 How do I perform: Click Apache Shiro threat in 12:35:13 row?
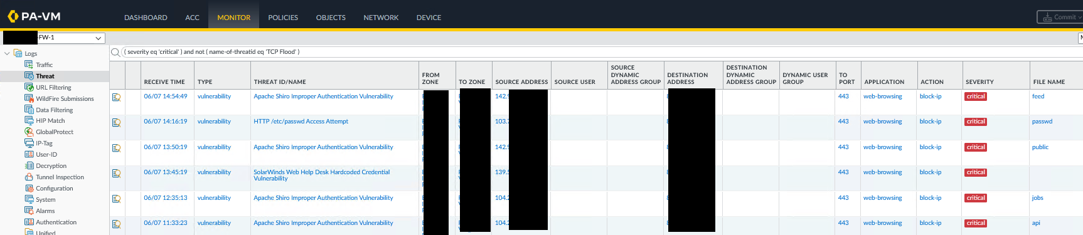click(x=323, y=198)
